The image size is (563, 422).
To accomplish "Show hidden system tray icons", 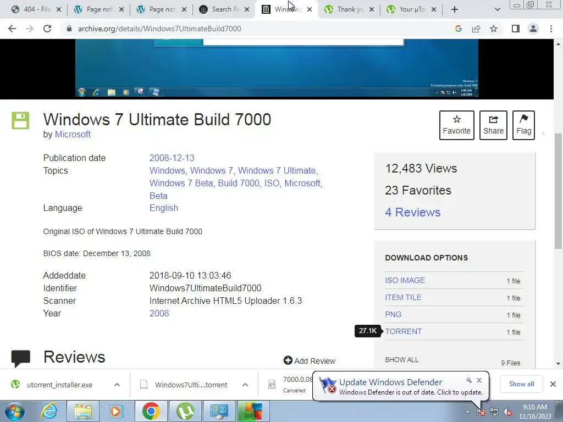I will tap(467, 412).
